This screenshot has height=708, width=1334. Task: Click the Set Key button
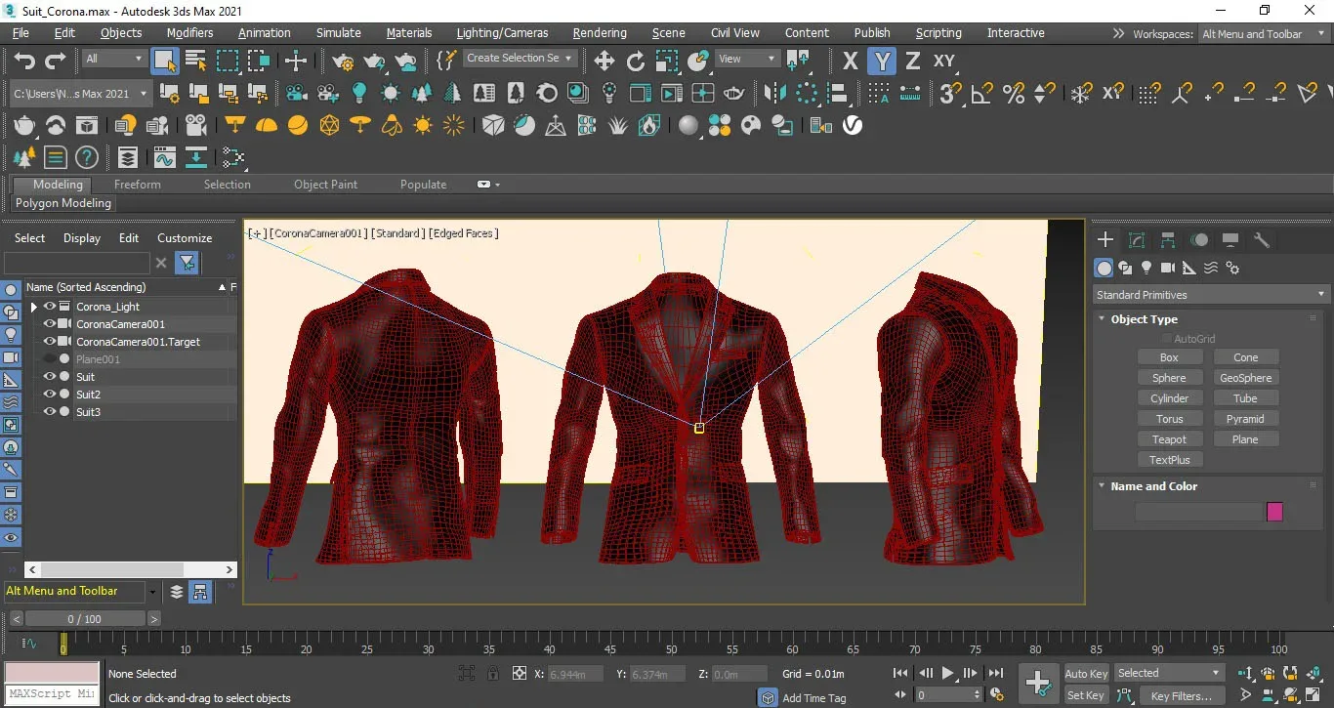click(x=1086, y=695)
